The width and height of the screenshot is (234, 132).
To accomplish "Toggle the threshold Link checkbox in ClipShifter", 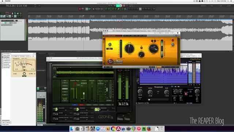I will click(x=158, y=93).
